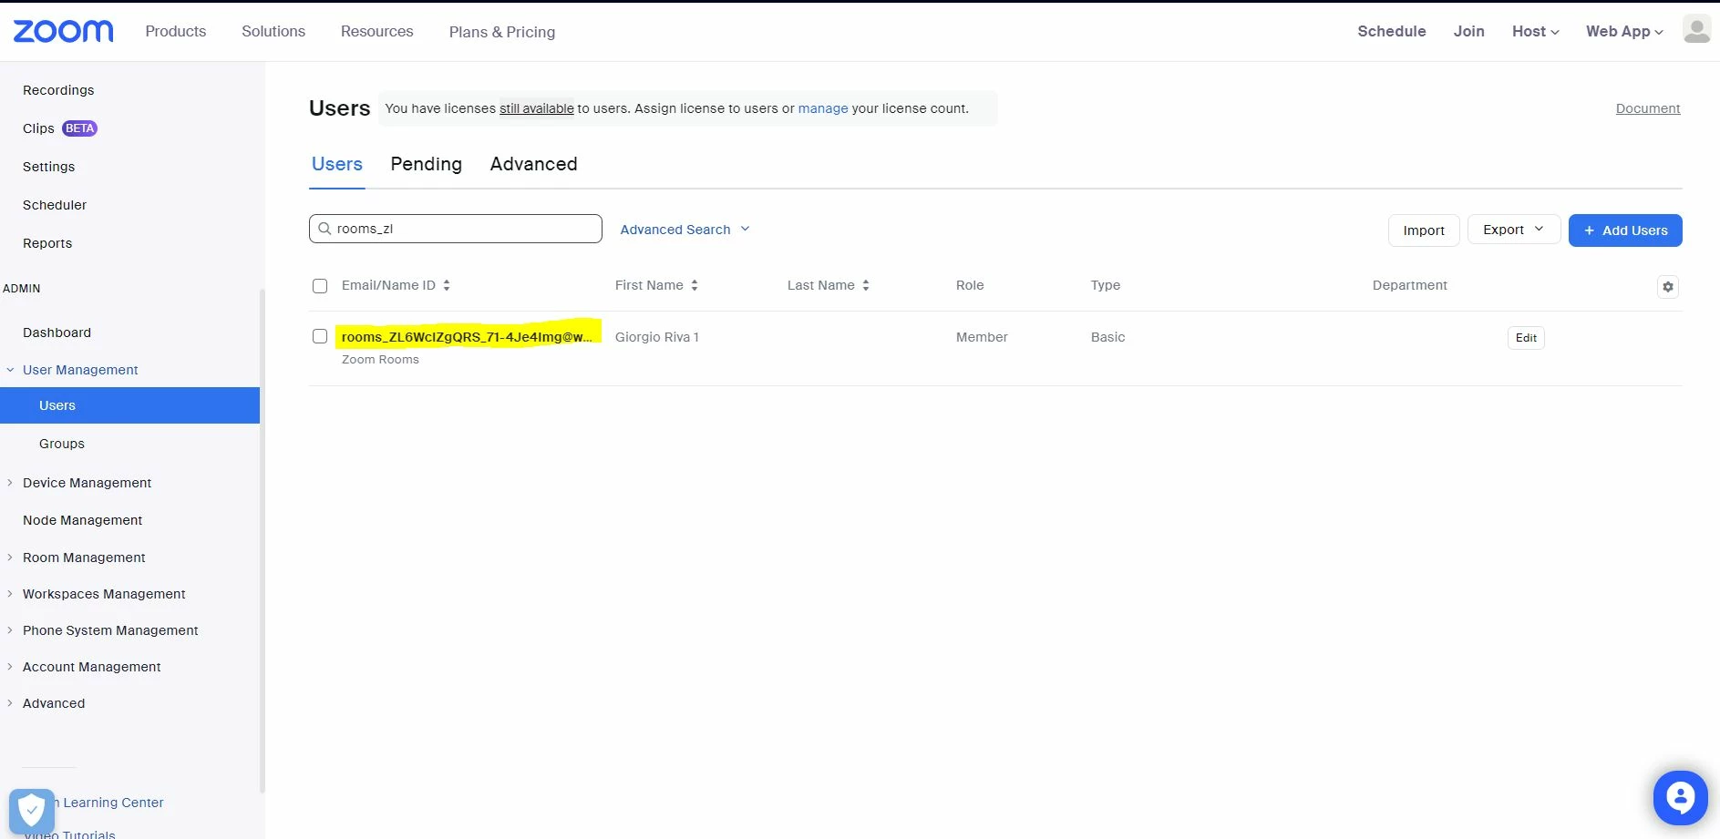The height and width of the screenshot is (839, 1720).
Task: Open the help chat bubble
Action: (x=1680, y=798)
